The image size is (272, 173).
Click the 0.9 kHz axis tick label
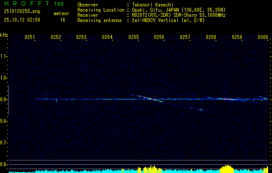3,99
